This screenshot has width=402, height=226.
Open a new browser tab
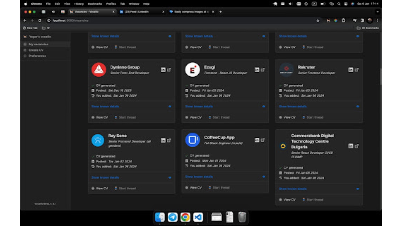coord(220,12)
